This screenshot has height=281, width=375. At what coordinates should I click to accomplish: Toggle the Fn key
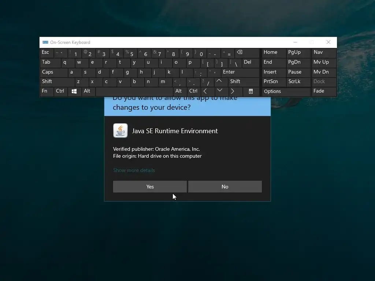coord(47,91)
